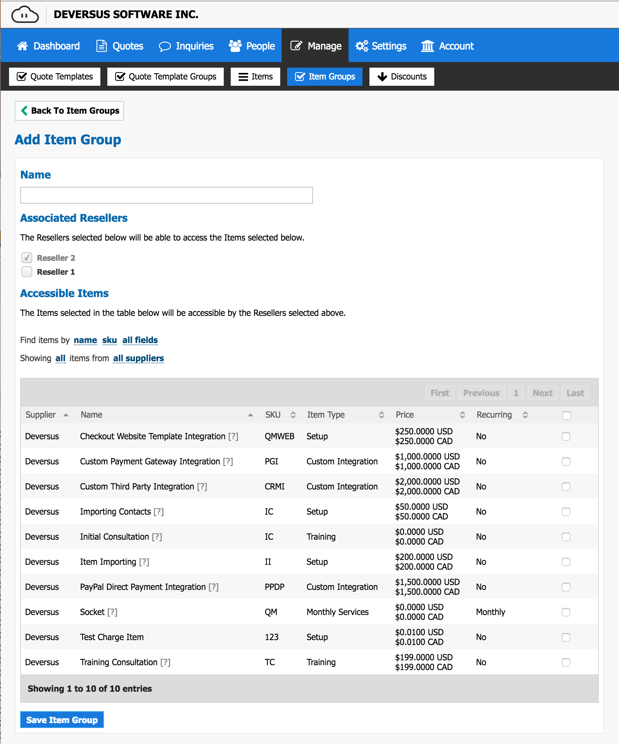Screen dimensions: 619x744
Task: Click the Items hamburger list icon
Action: coord(243,77)
